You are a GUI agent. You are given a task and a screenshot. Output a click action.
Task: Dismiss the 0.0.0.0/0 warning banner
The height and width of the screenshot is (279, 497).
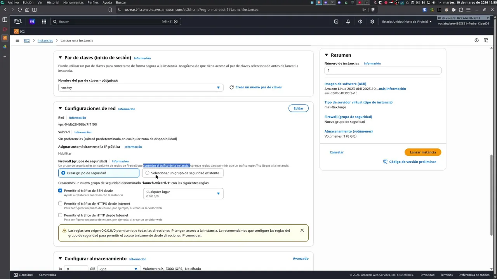(302, 231)
